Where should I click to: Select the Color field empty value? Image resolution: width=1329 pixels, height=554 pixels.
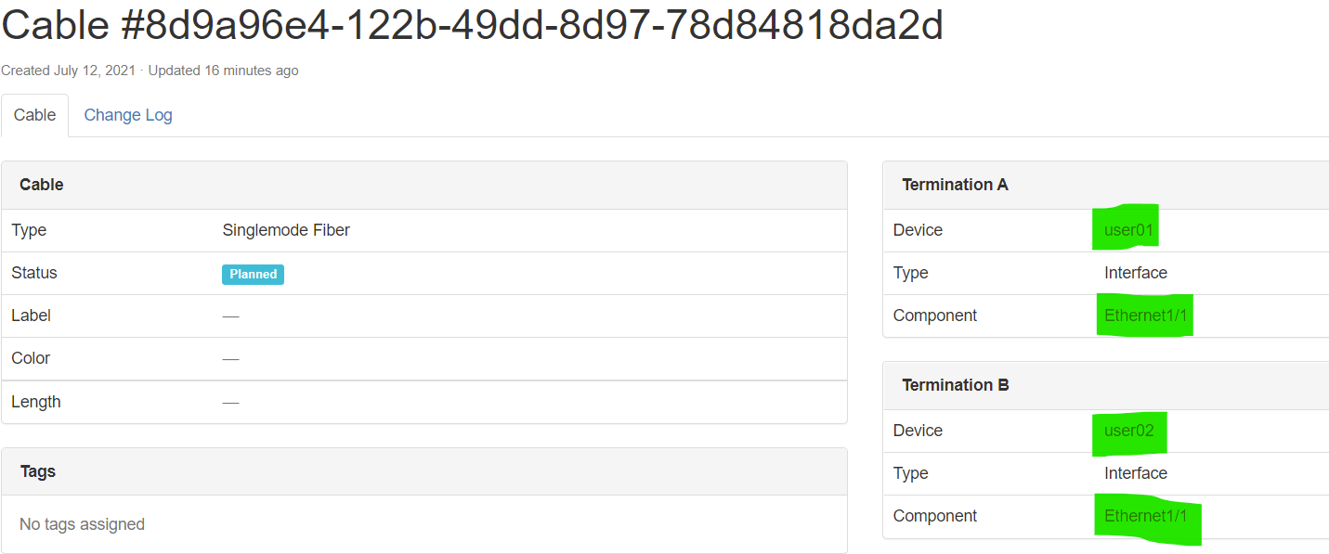(230, 358)
